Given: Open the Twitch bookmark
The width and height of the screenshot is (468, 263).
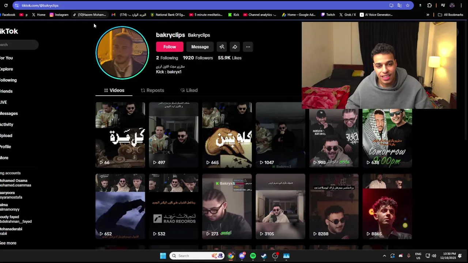Looking at the screenshot, I should (x=328, y=15).
